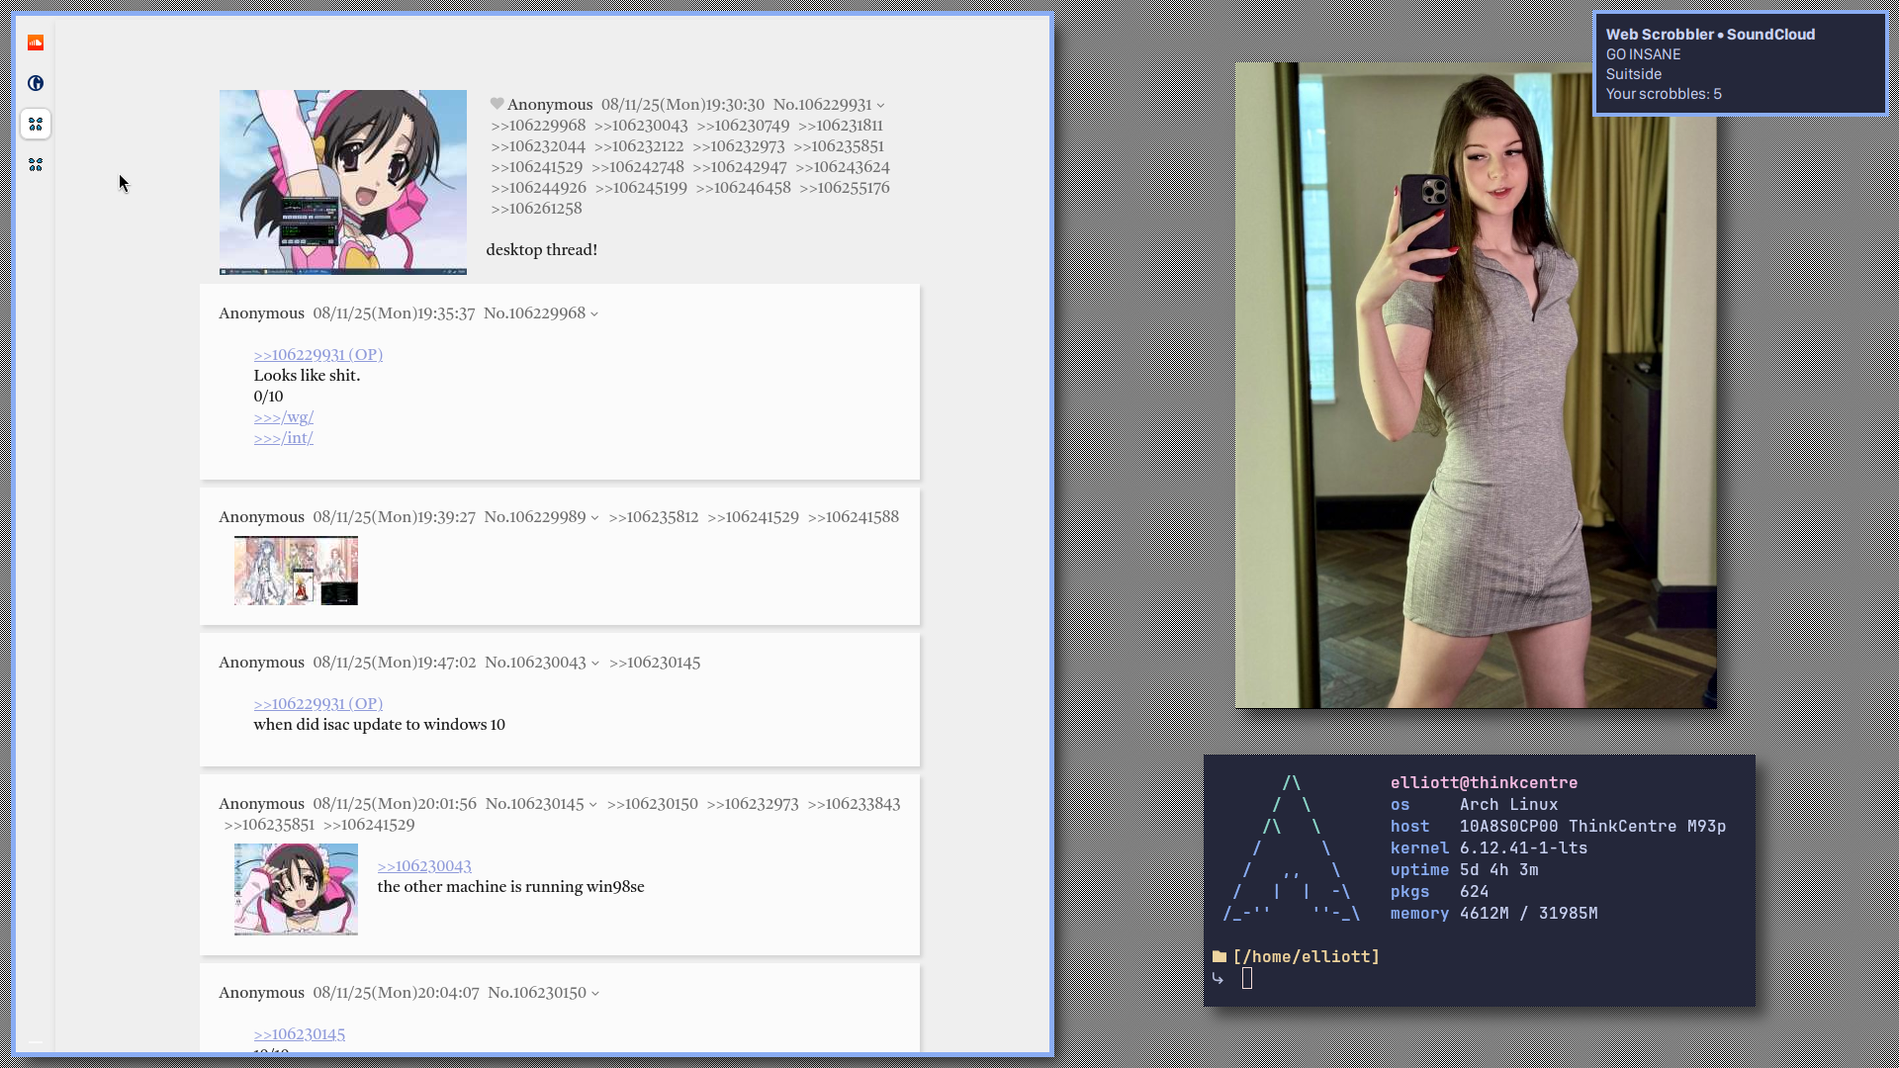Click the folder icon in the terminal prompt
1899x1068 pixels.
point(1220,956)
